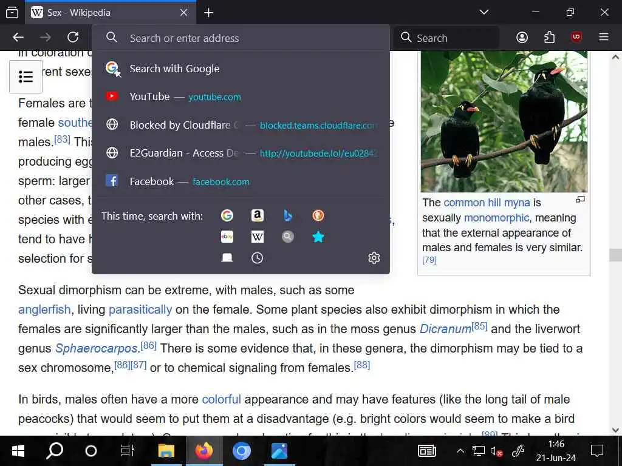Open the Sphaerocarpos link
Screen dimensions: 622x466
(97, 348)
